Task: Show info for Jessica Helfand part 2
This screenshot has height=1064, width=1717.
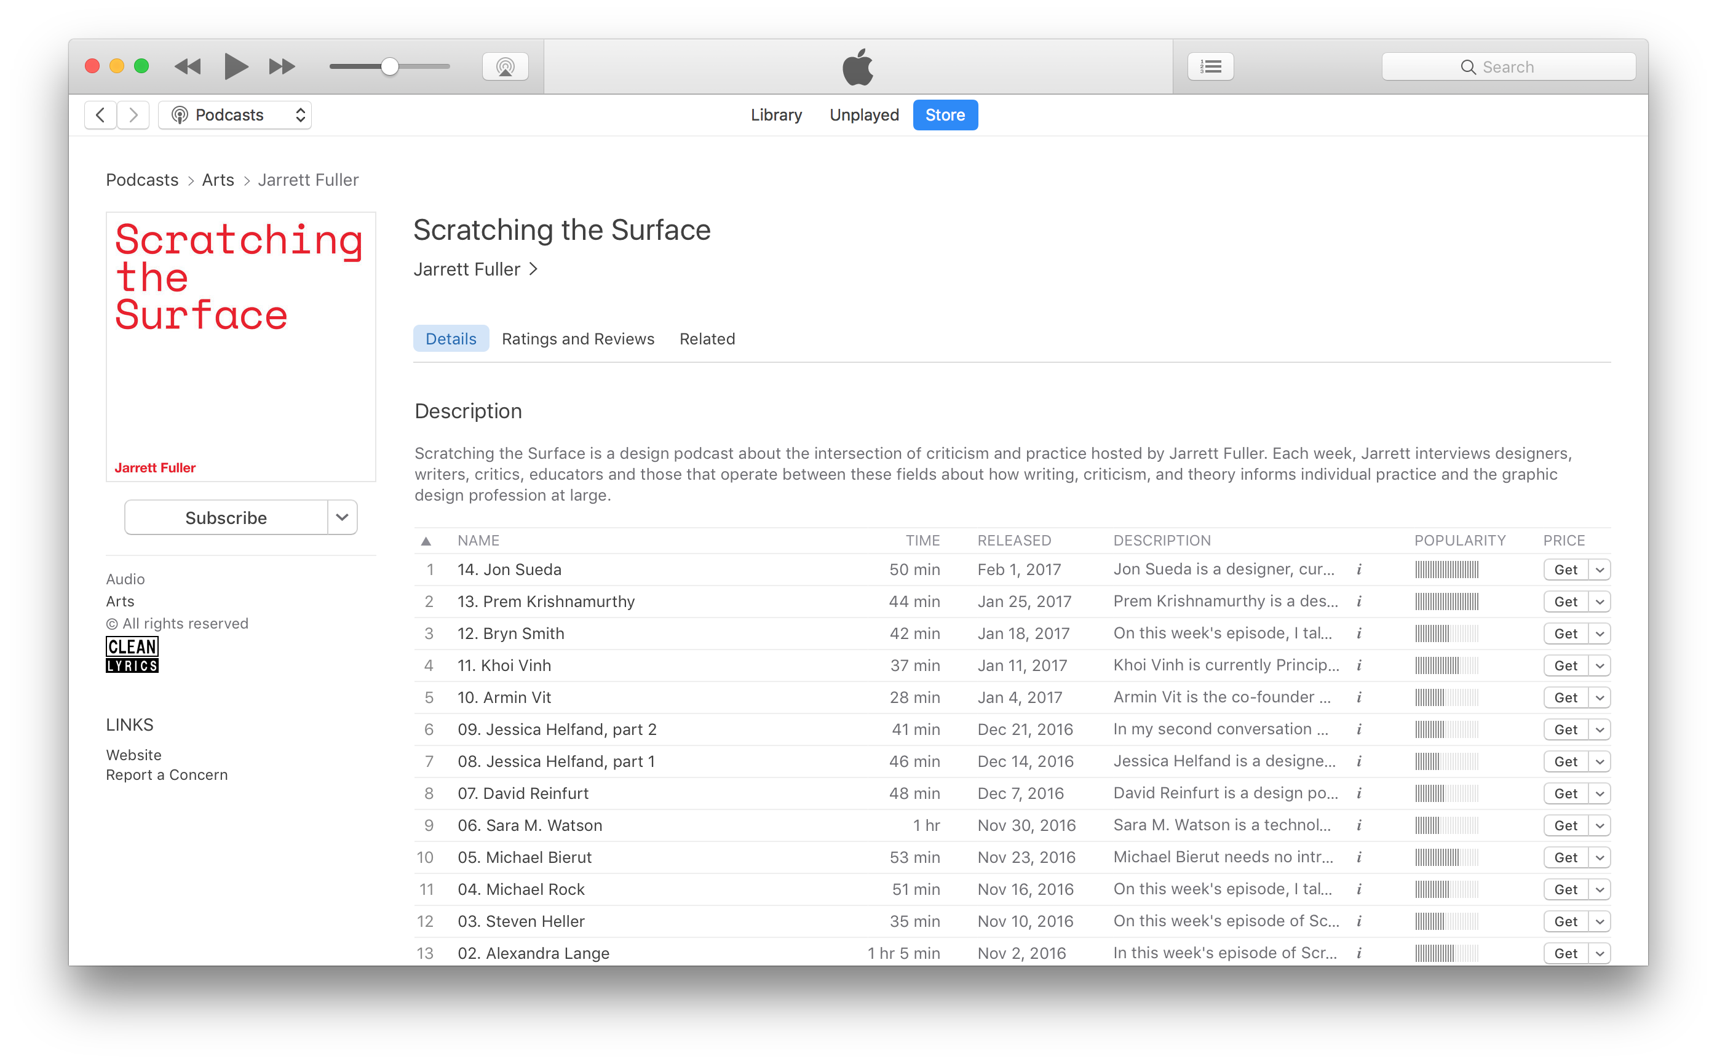Action: pyautogui.click(x=1360, y=730)
